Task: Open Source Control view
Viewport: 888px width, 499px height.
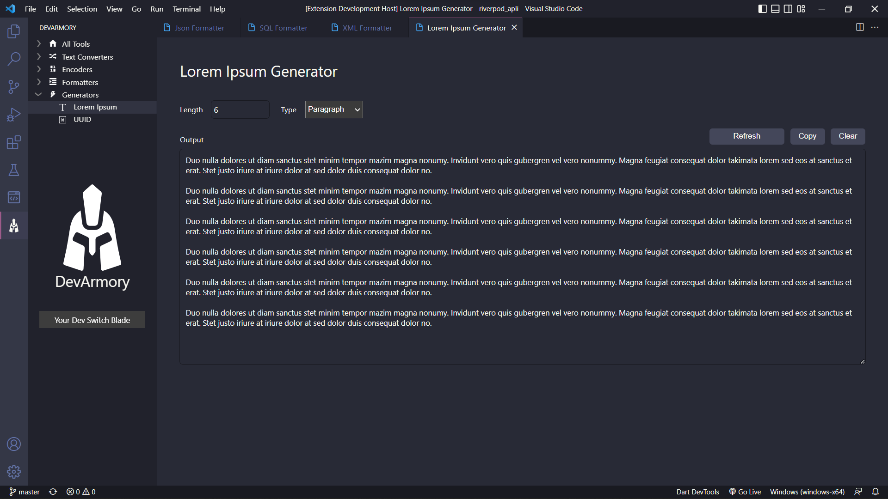Action: pyautogui.click(x=14, y=87)
